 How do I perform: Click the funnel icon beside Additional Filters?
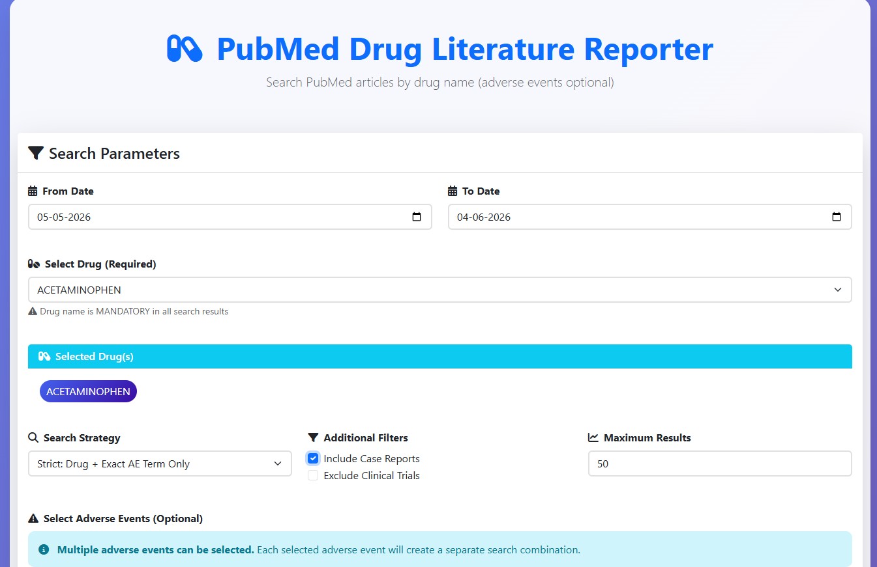(313, 437)
